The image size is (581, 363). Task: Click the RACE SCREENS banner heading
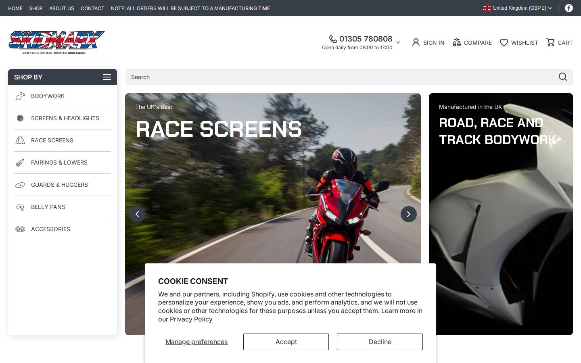tap(219, 129)
